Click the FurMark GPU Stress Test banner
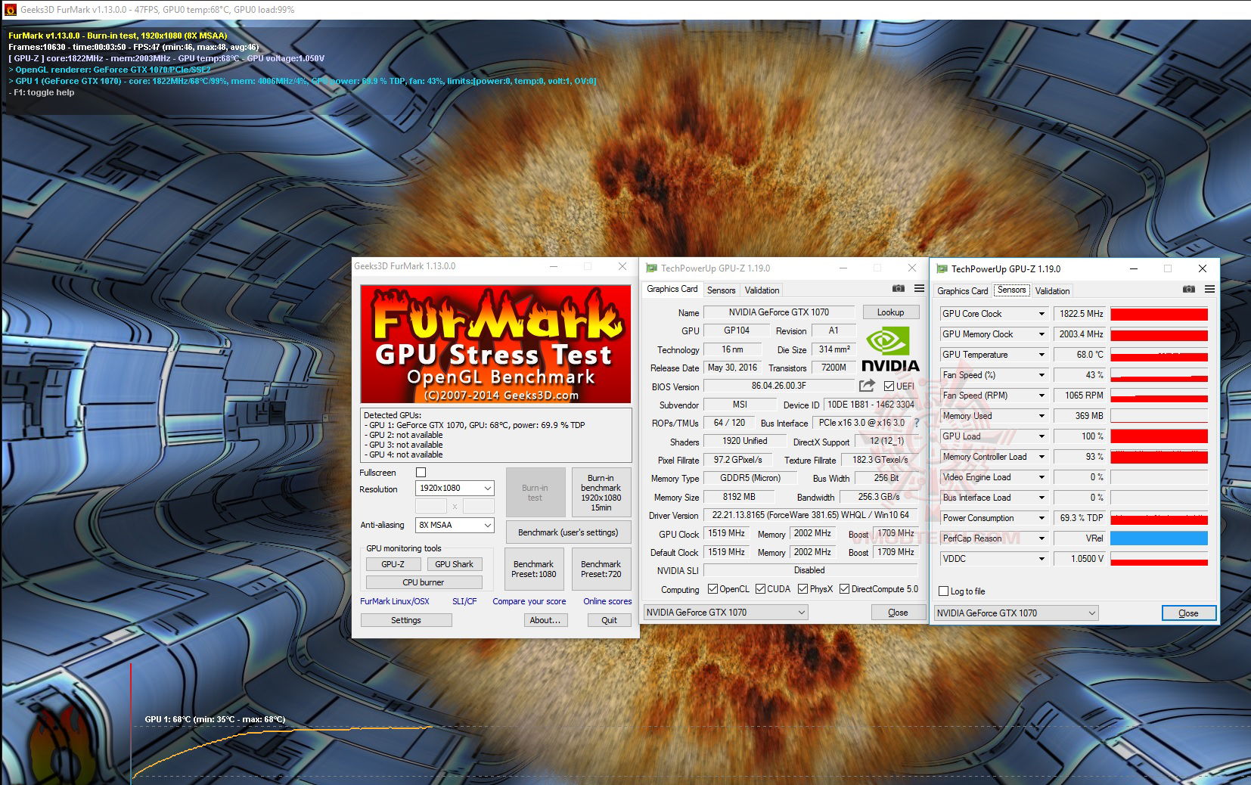 coord(495,344)
